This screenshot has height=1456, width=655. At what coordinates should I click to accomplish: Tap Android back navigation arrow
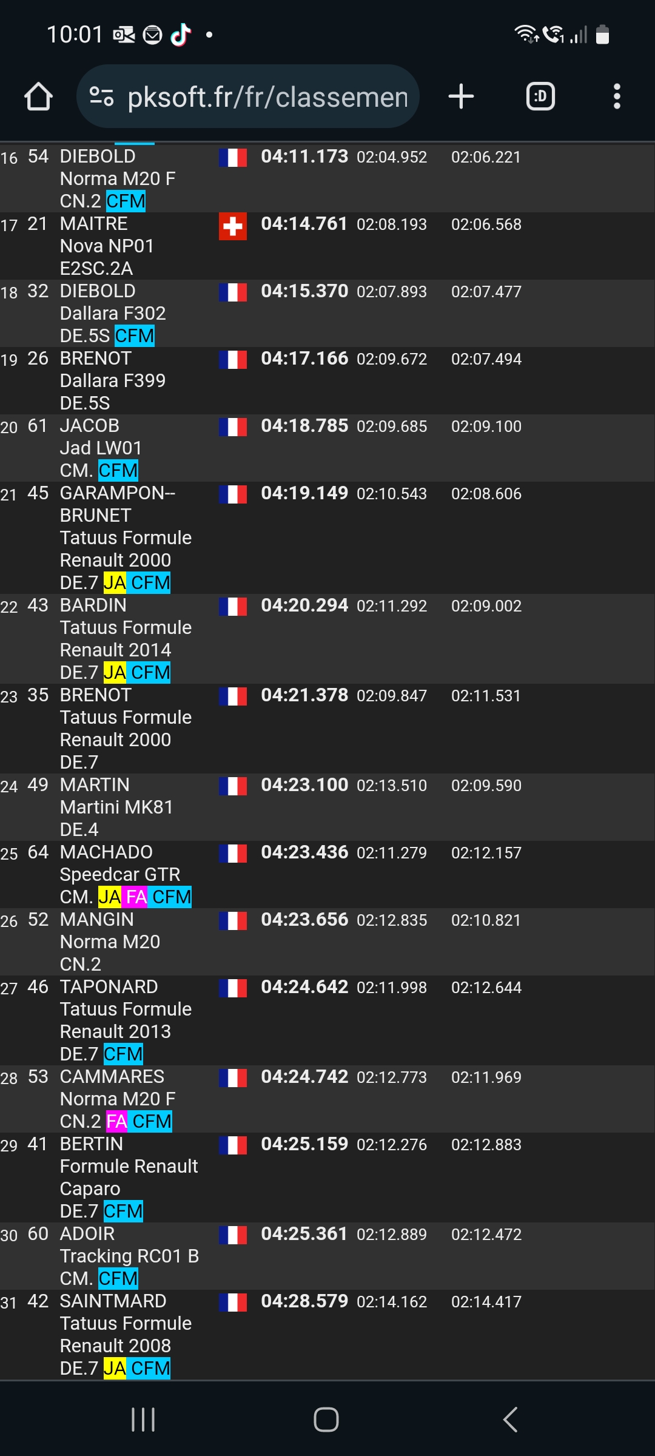511,1420
